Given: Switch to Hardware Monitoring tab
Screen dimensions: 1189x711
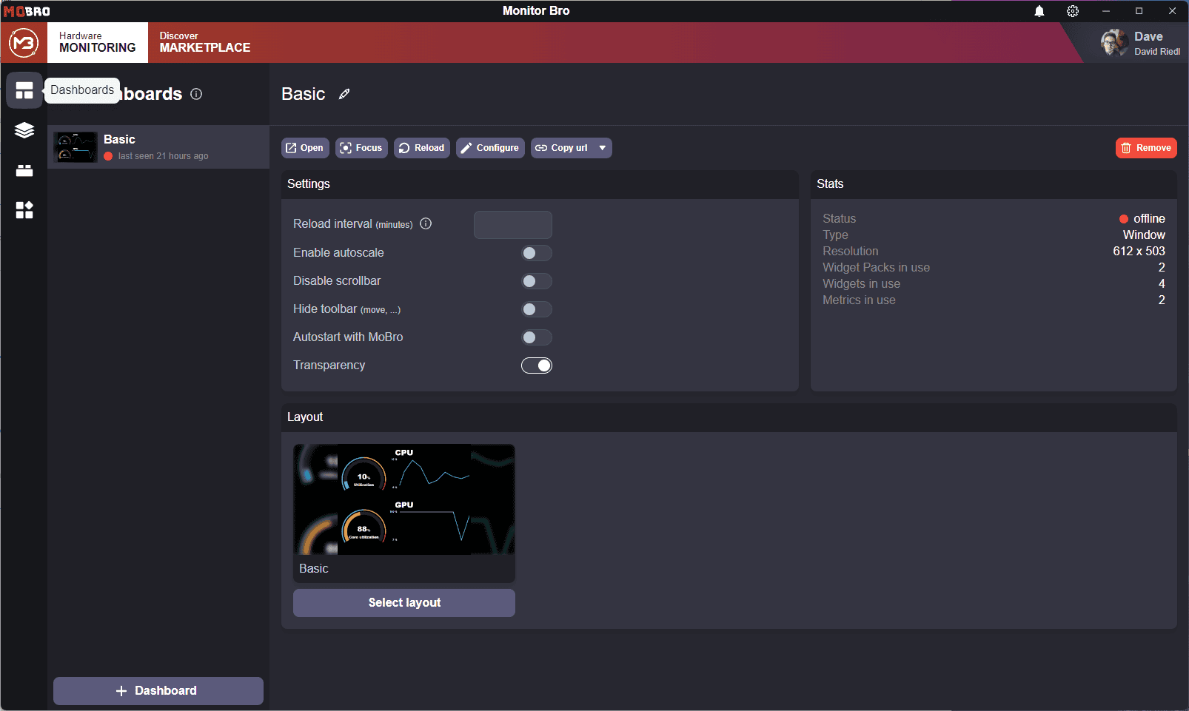Looking at the screenshot, I should 98,42.
